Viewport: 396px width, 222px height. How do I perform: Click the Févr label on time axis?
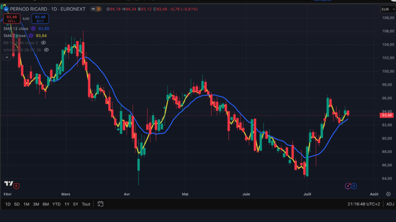click(8, 194)
